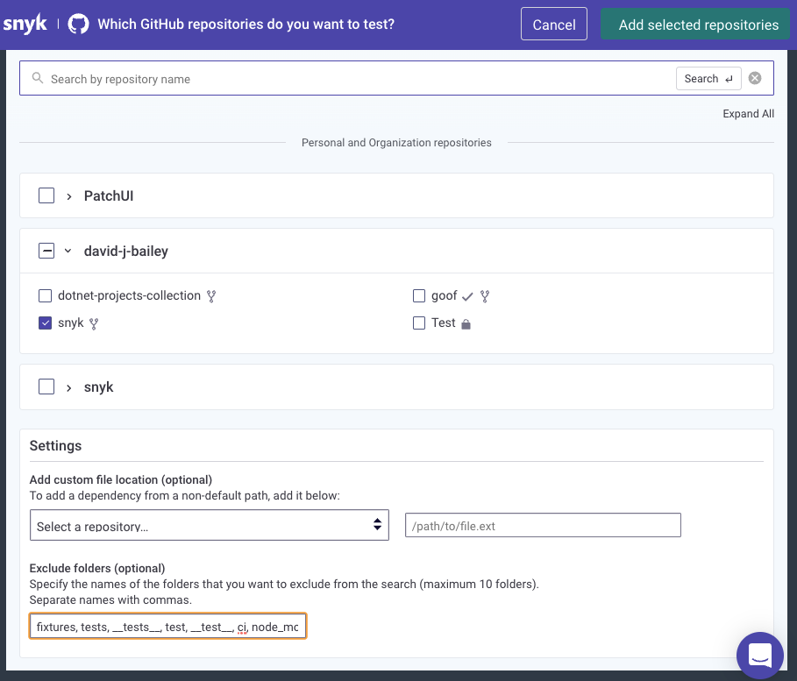This screenshot has width=797, height=681.
Task: Click the Expand All link
Action: coord(748,114)
